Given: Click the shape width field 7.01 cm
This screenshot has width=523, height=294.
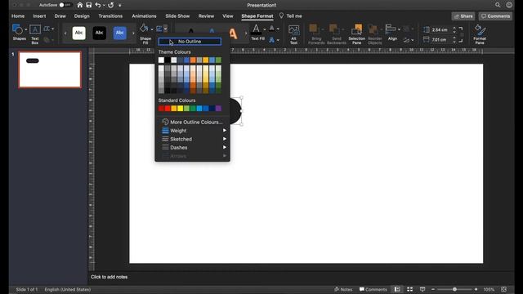Looking at the screenshot, I should [440, 40].
